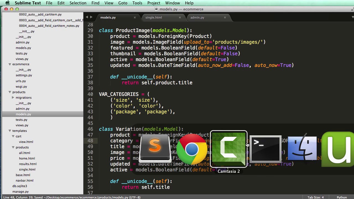Viewport: 354px width, 199px height.
Task: Open navbar.html in sidebar
Action: (x=25, y=180)
